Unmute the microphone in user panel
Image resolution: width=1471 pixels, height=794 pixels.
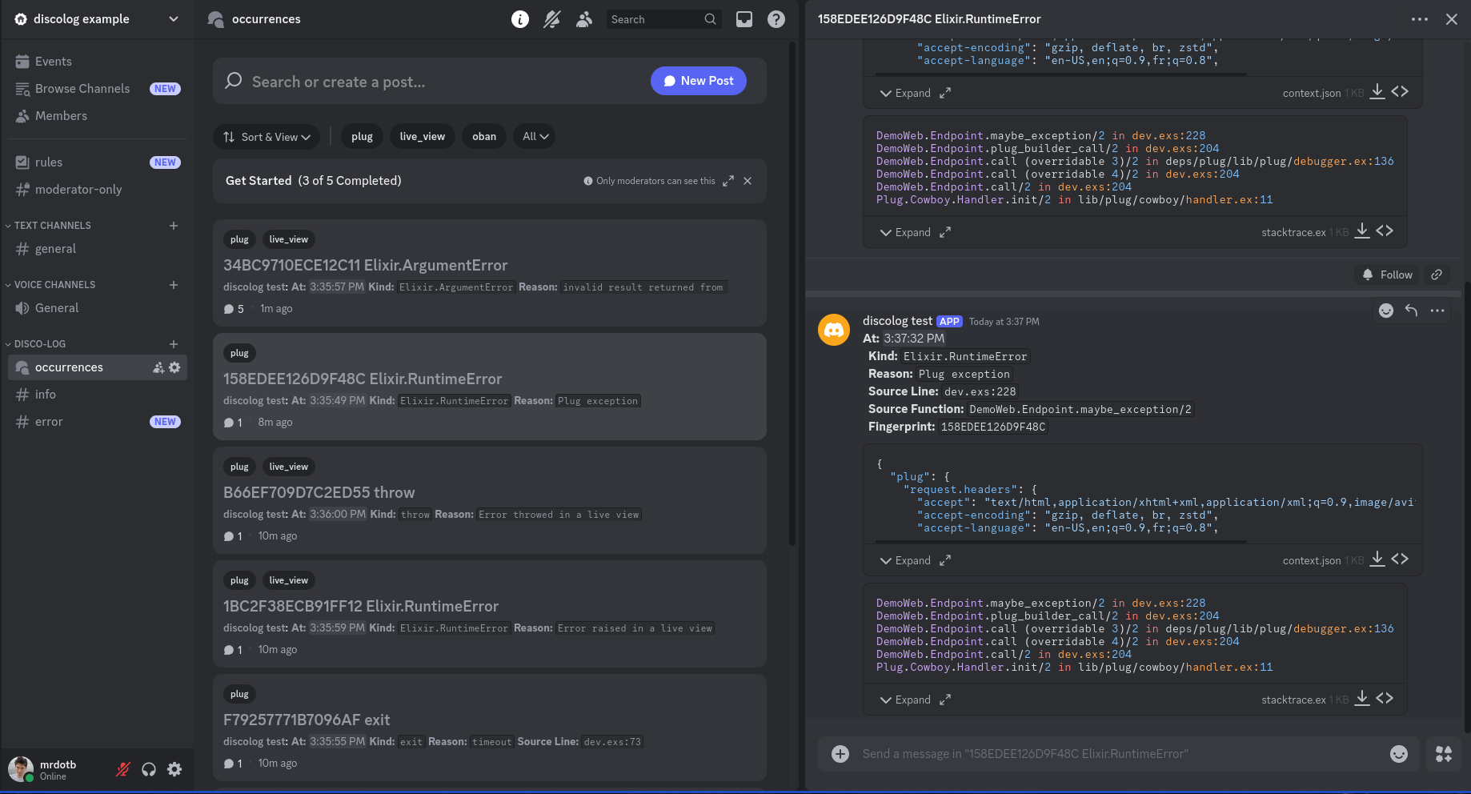pyautogui.click(x=123, y=769)
